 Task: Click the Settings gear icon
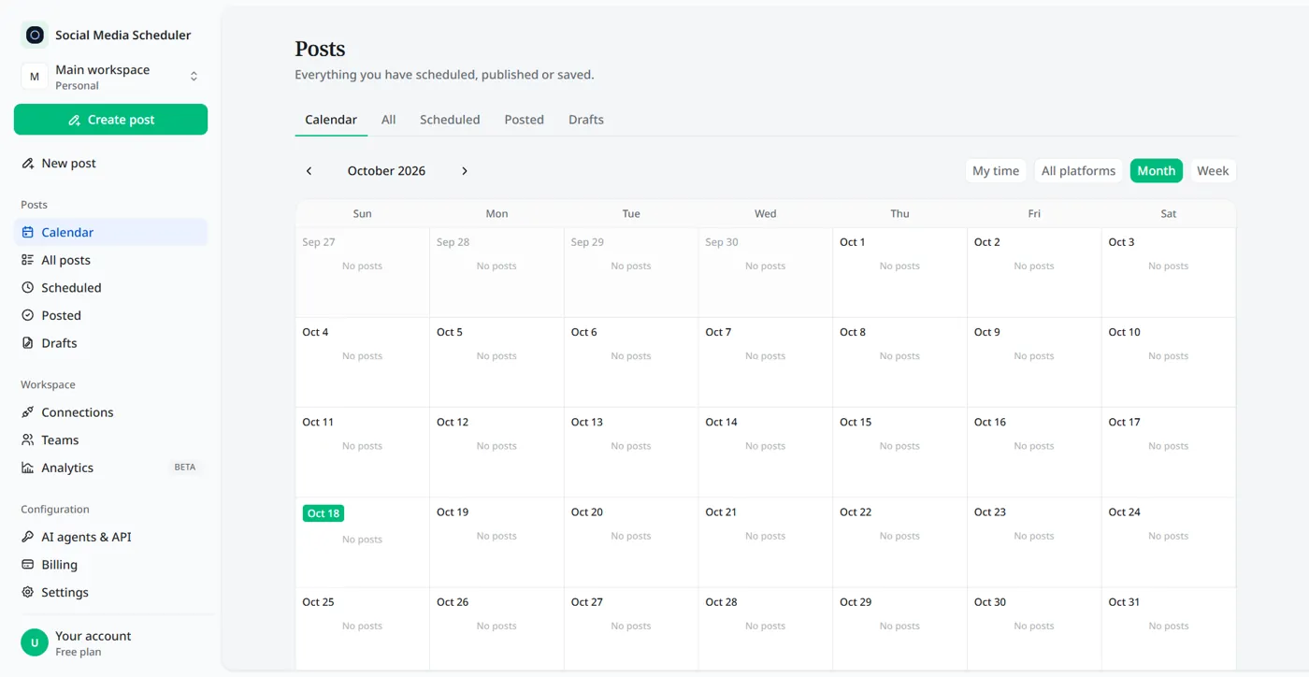click(x=28, y=592)
